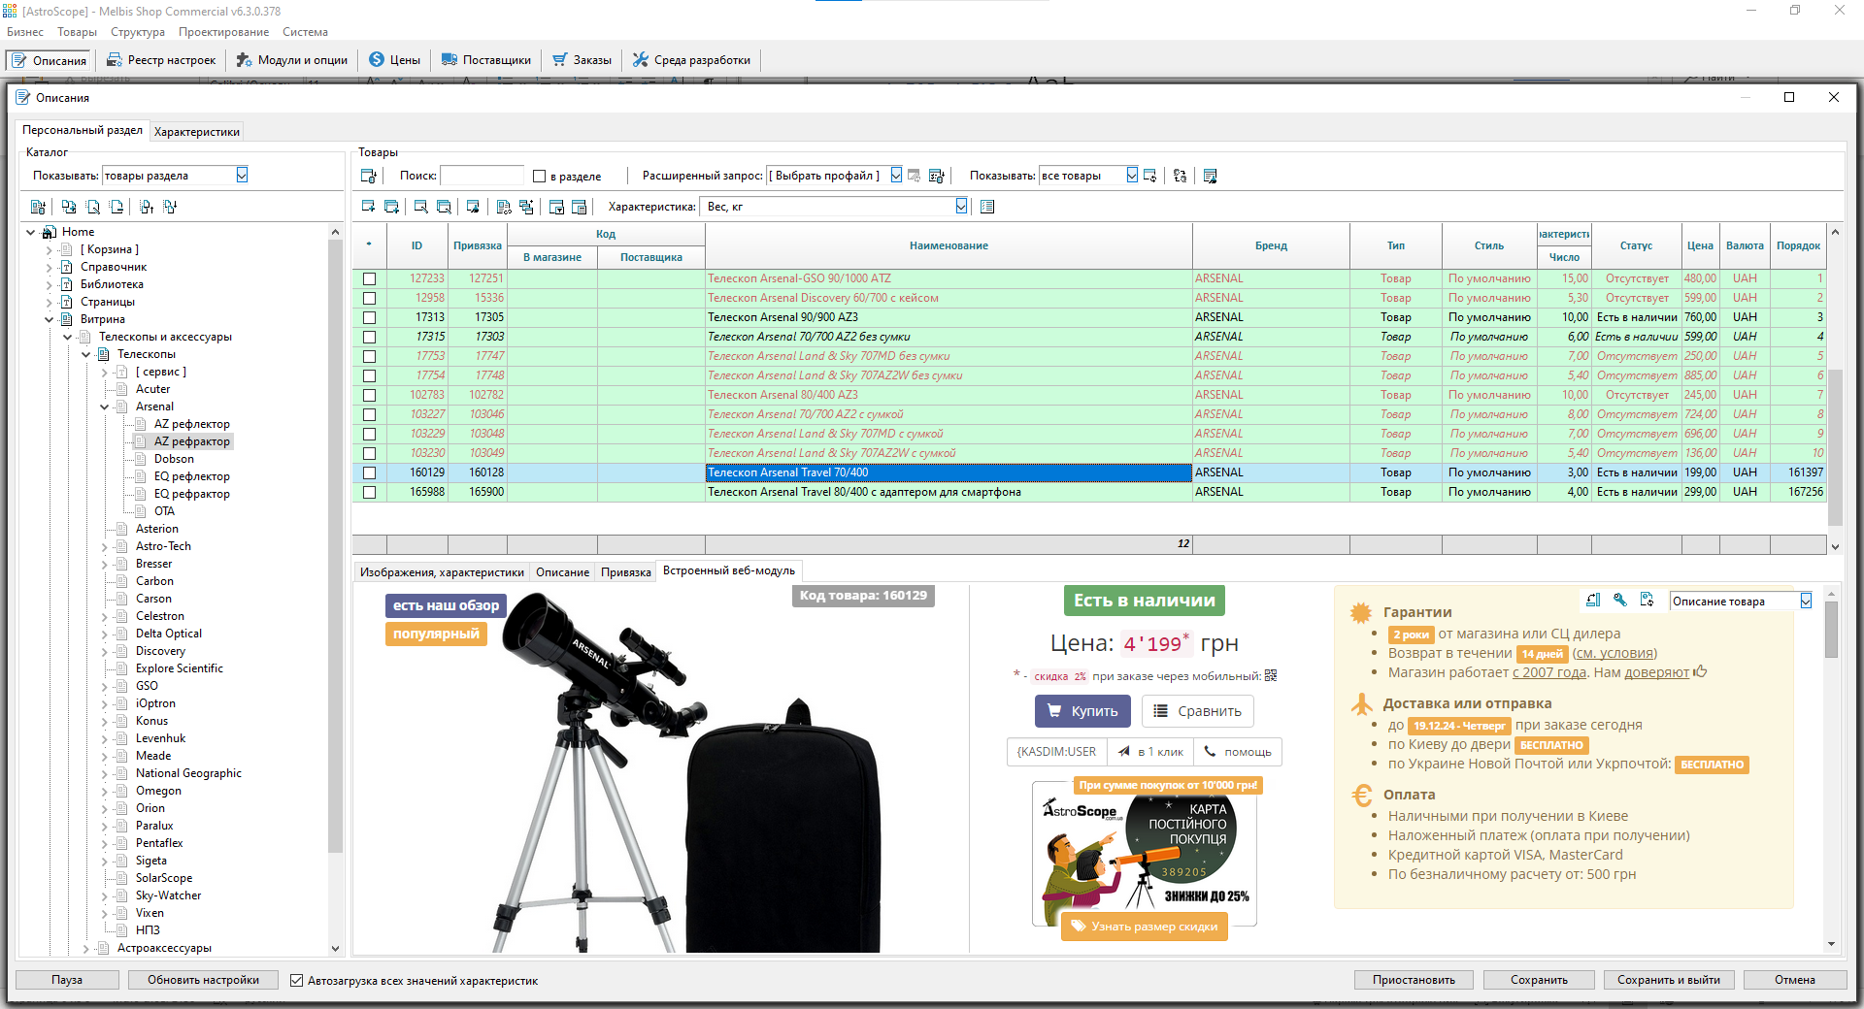Click the Поиск input field
Image resolution: width=1864 pixels, height=1009 pixels.
tap(482, 176)
